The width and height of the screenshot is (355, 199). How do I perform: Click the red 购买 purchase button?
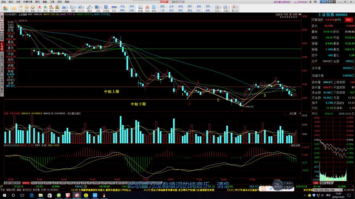pyautogui.click(x=348, y=20)
